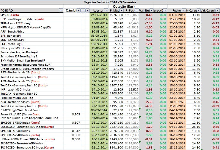Open the % Carte column filter dropdown
Screen dimensions: 220x150
tap(199, 11)
